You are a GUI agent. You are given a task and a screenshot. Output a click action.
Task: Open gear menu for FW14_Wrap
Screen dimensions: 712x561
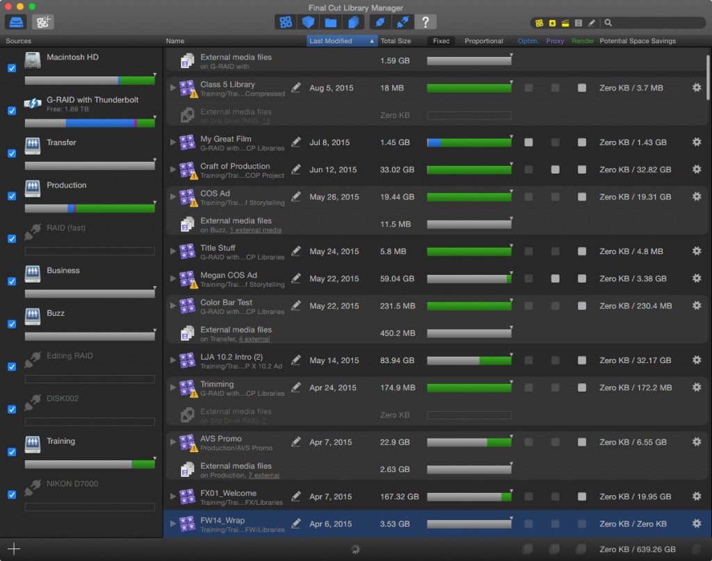pyautogui.click(x=697, y=524)
